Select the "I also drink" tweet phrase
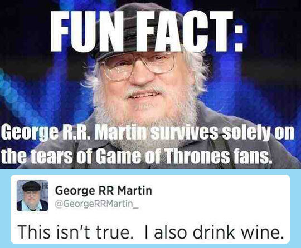 (190, 232)
